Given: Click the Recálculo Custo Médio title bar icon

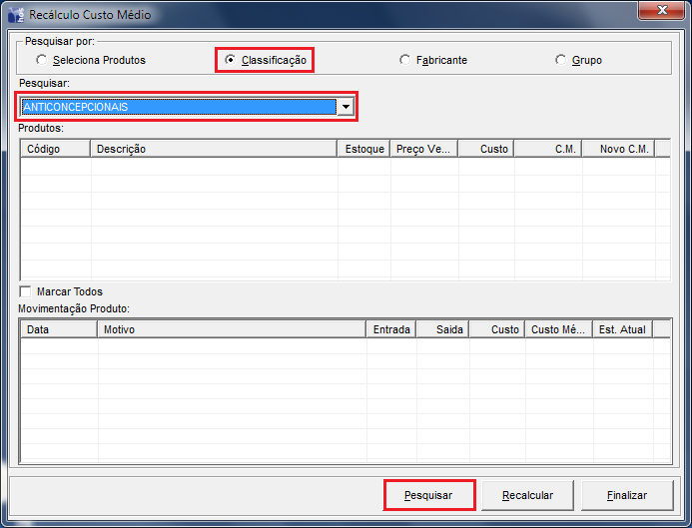Looking at the screenshot, I should tap(16, 15).
